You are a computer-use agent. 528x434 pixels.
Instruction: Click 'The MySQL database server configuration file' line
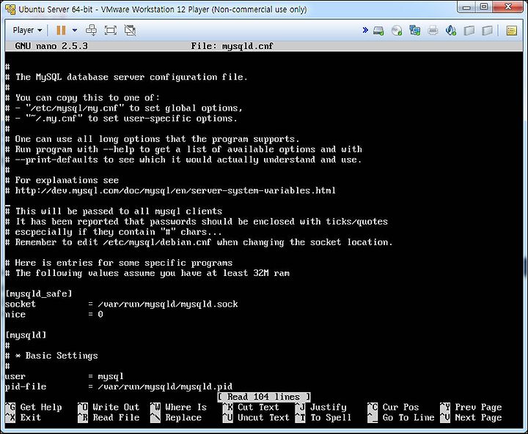[x=127, y=77]
